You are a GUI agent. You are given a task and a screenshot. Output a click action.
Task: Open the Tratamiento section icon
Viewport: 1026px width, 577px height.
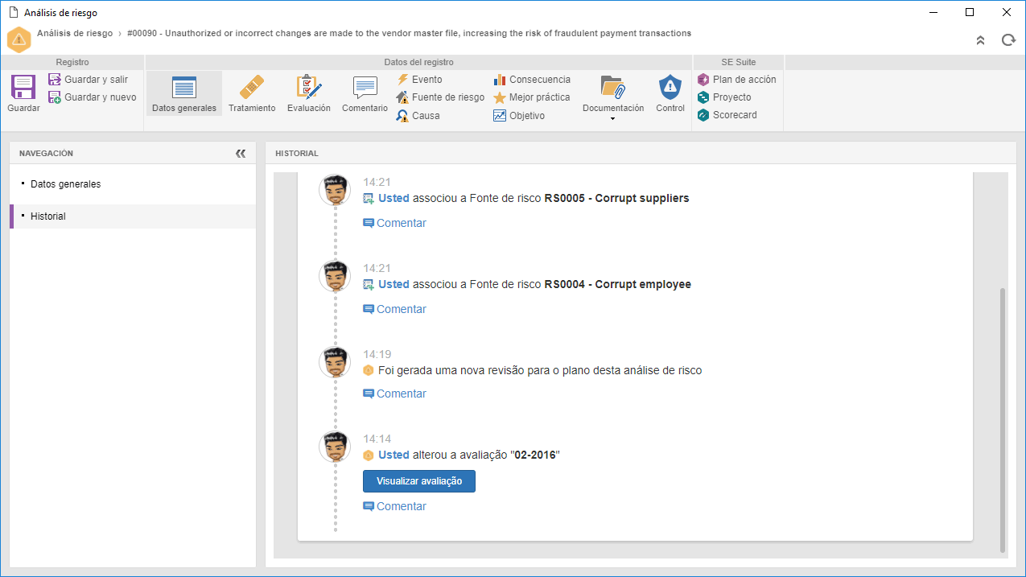(252, 87)
